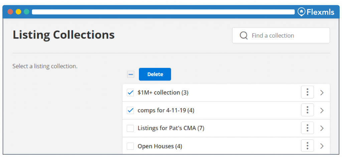This screenshot has height=158, width=342.
Task: Click the Find a collection search field
Action: click(x=281, y=35)
